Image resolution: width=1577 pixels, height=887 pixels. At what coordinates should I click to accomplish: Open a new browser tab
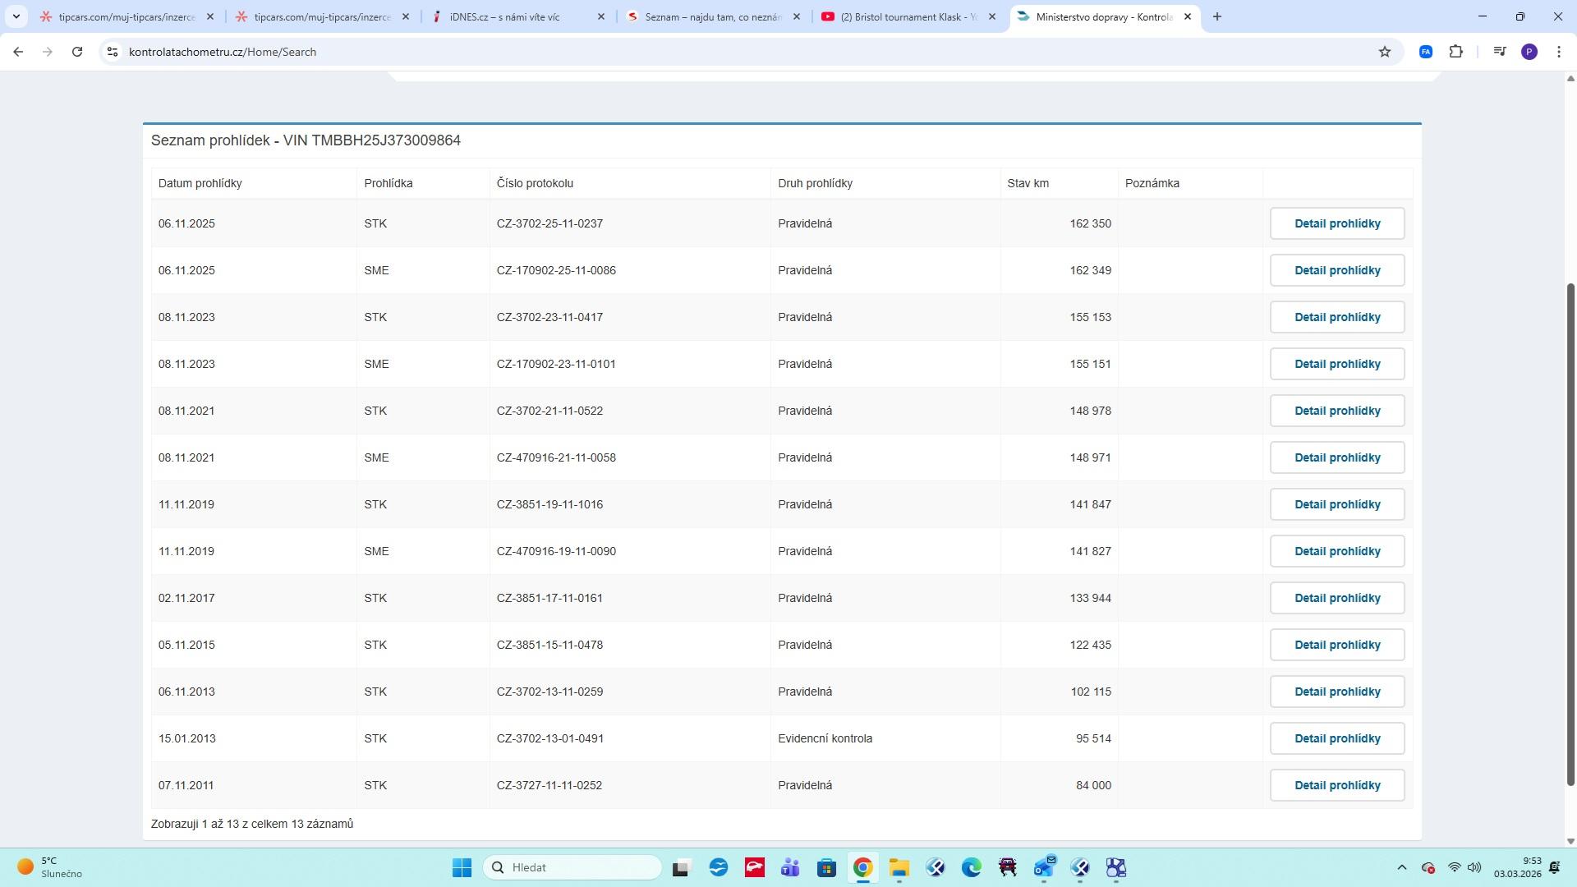[x=1217, y=16]
